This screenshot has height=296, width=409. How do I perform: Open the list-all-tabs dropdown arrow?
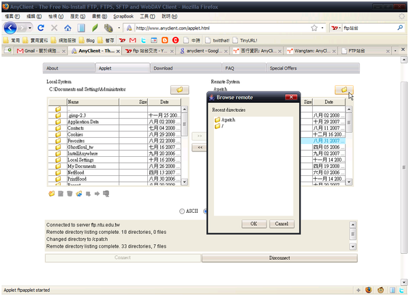pos(395,50)
